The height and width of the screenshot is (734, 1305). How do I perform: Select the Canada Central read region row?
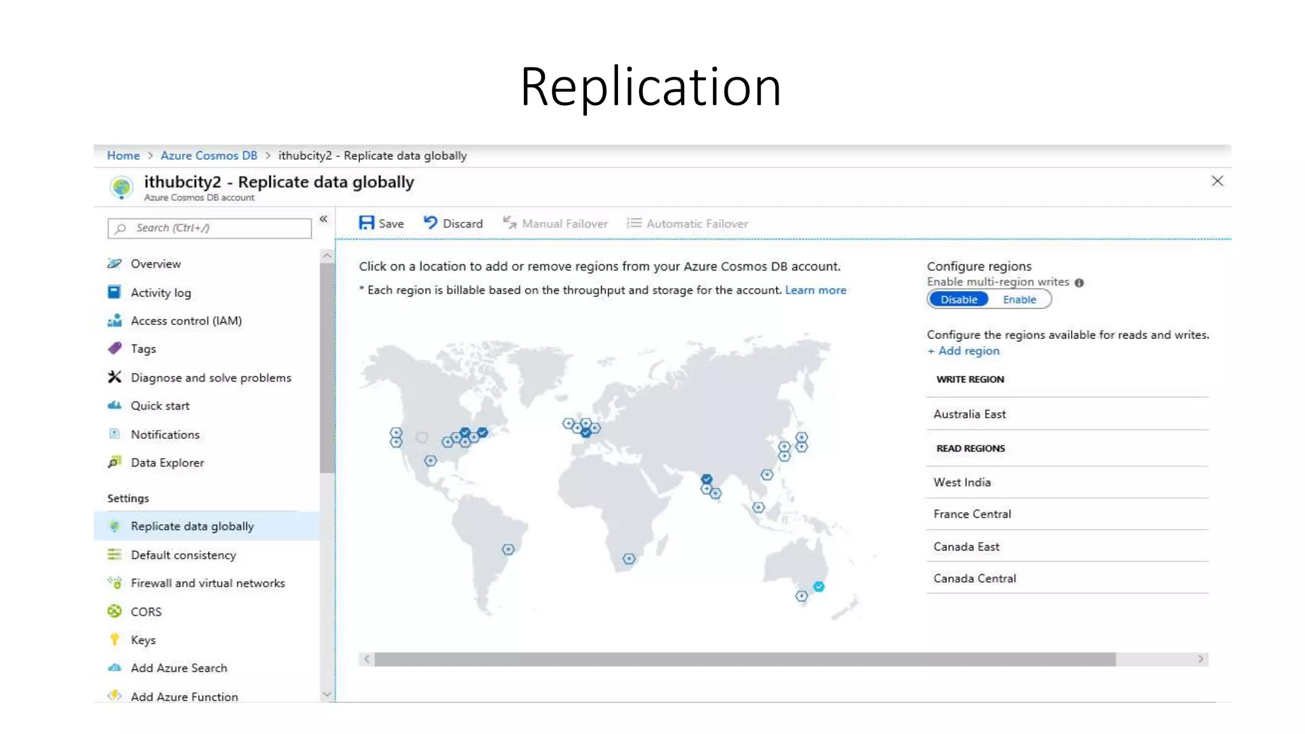click(x=1067, y=579)
